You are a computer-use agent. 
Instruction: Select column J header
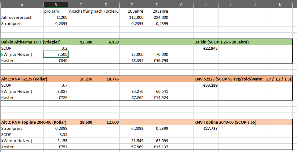(x=255, y=5)
